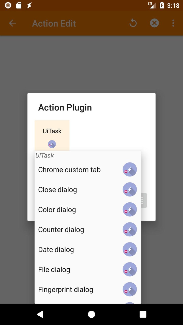Tap the icon beside Chrome custom tab
This screenshot has height=325, width=183.
pos(130,170)
